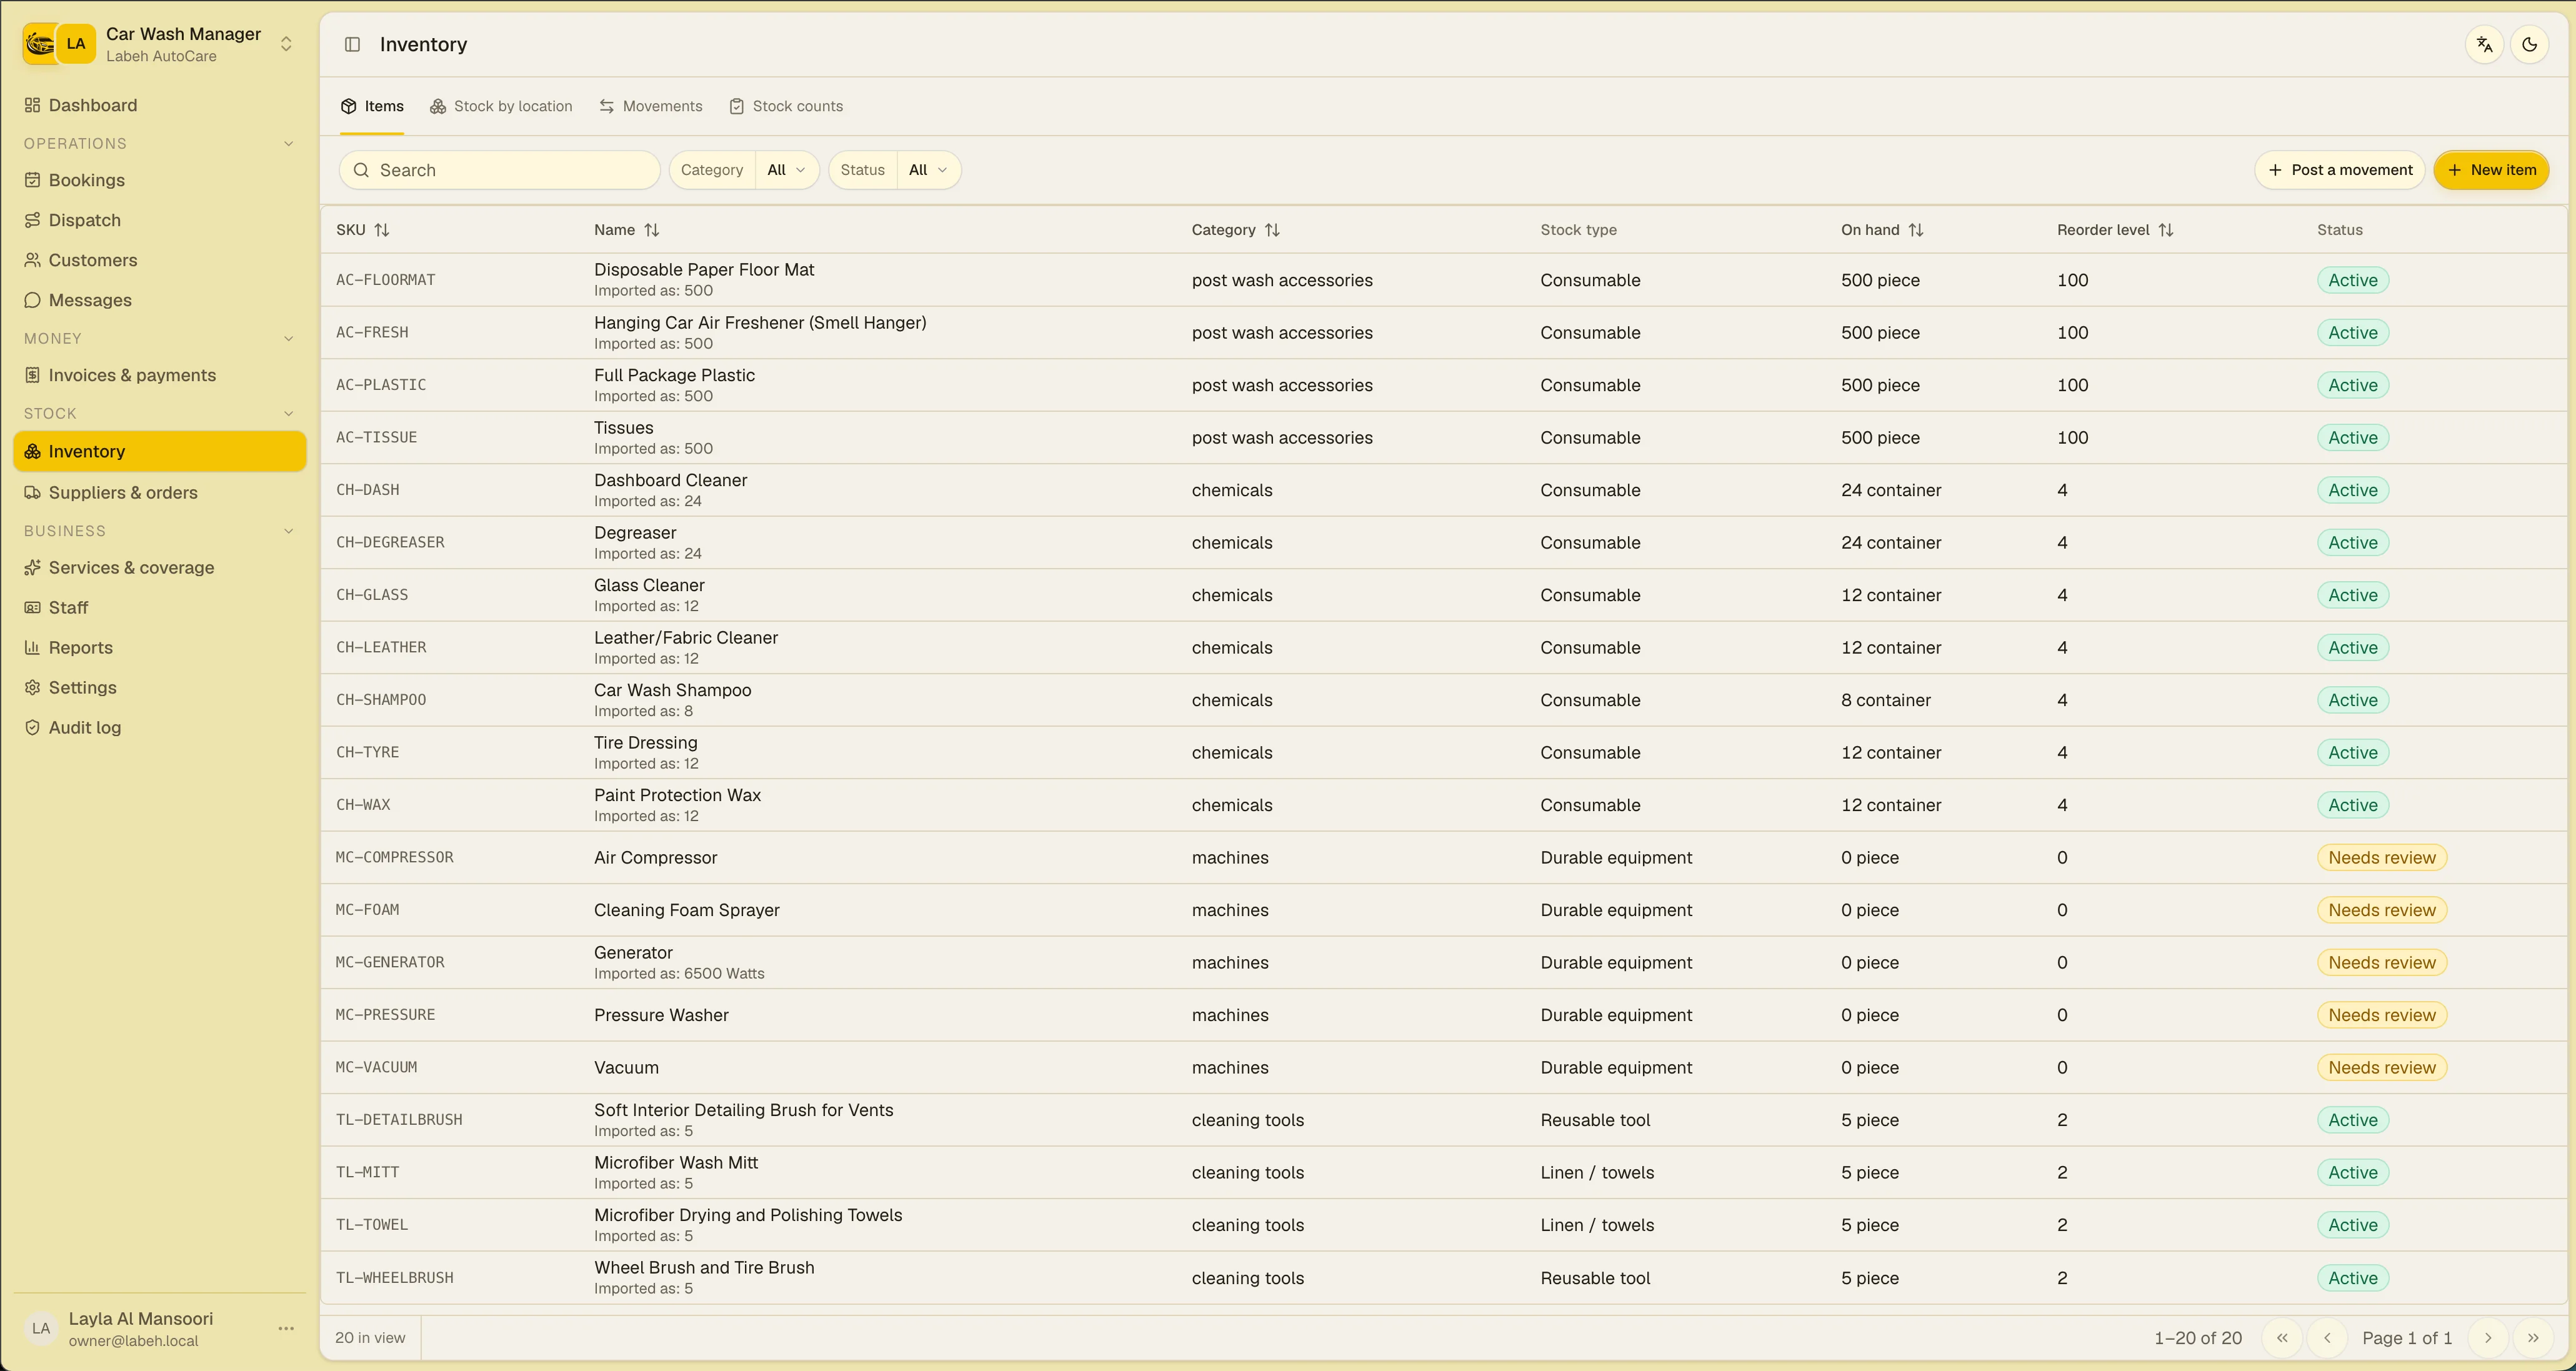Image resolution: width=2576 pixels, height=1371 pixels.
Task: Sort by Reorder level column
Action: pyautogui.click(x=2115, y=230)
